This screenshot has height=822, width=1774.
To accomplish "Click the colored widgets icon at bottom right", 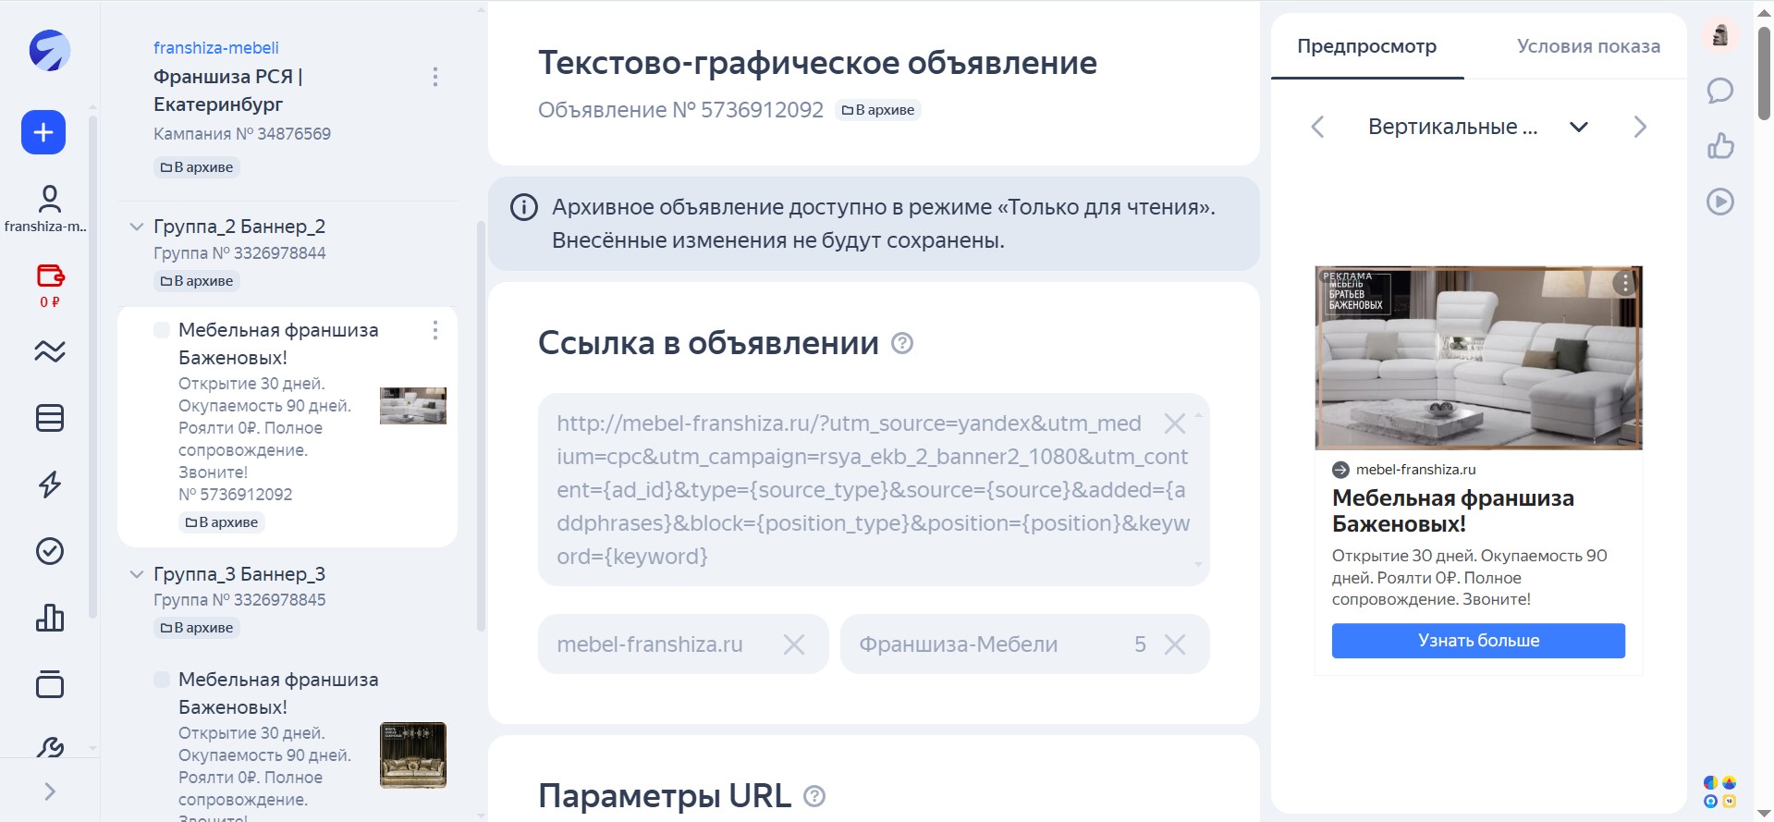I will click(x=1720, y=791).
